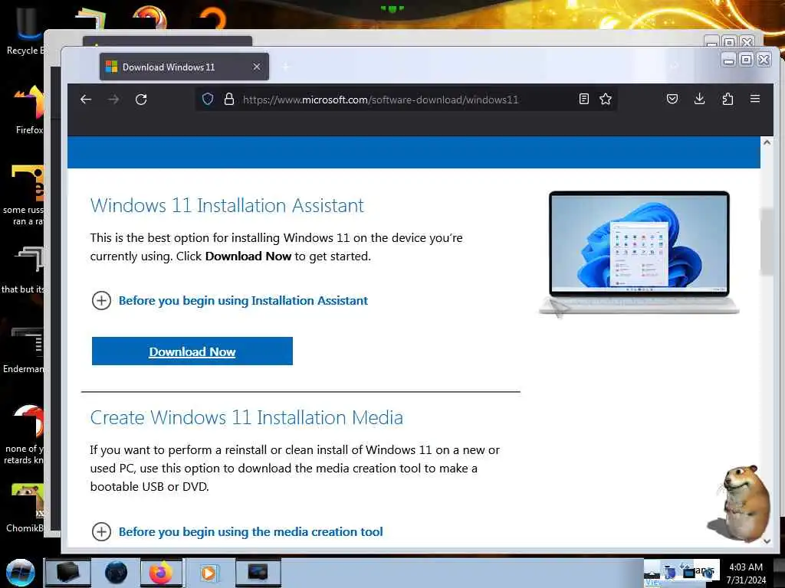
Task: Save page to Pocket
Action: click(x=672, y=99)
